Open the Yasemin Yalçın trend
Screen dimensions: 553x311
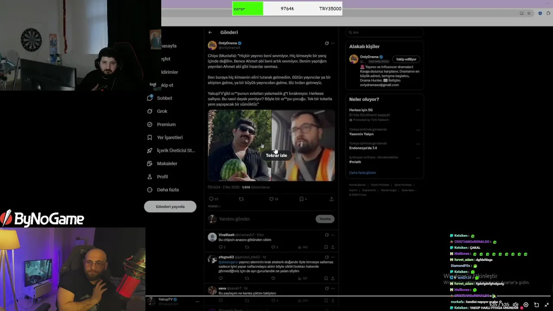361,134
